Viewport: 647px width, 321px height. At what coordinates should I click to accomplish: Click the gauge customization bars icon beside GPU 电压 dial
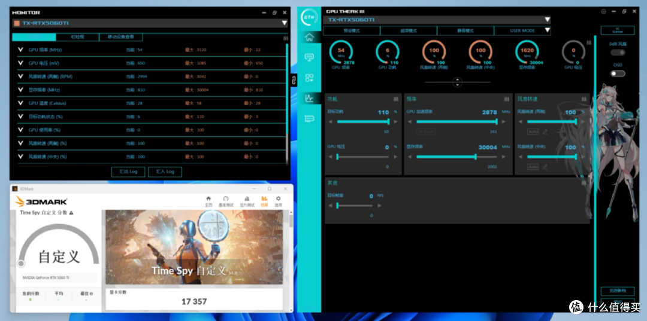coord(588,42)
